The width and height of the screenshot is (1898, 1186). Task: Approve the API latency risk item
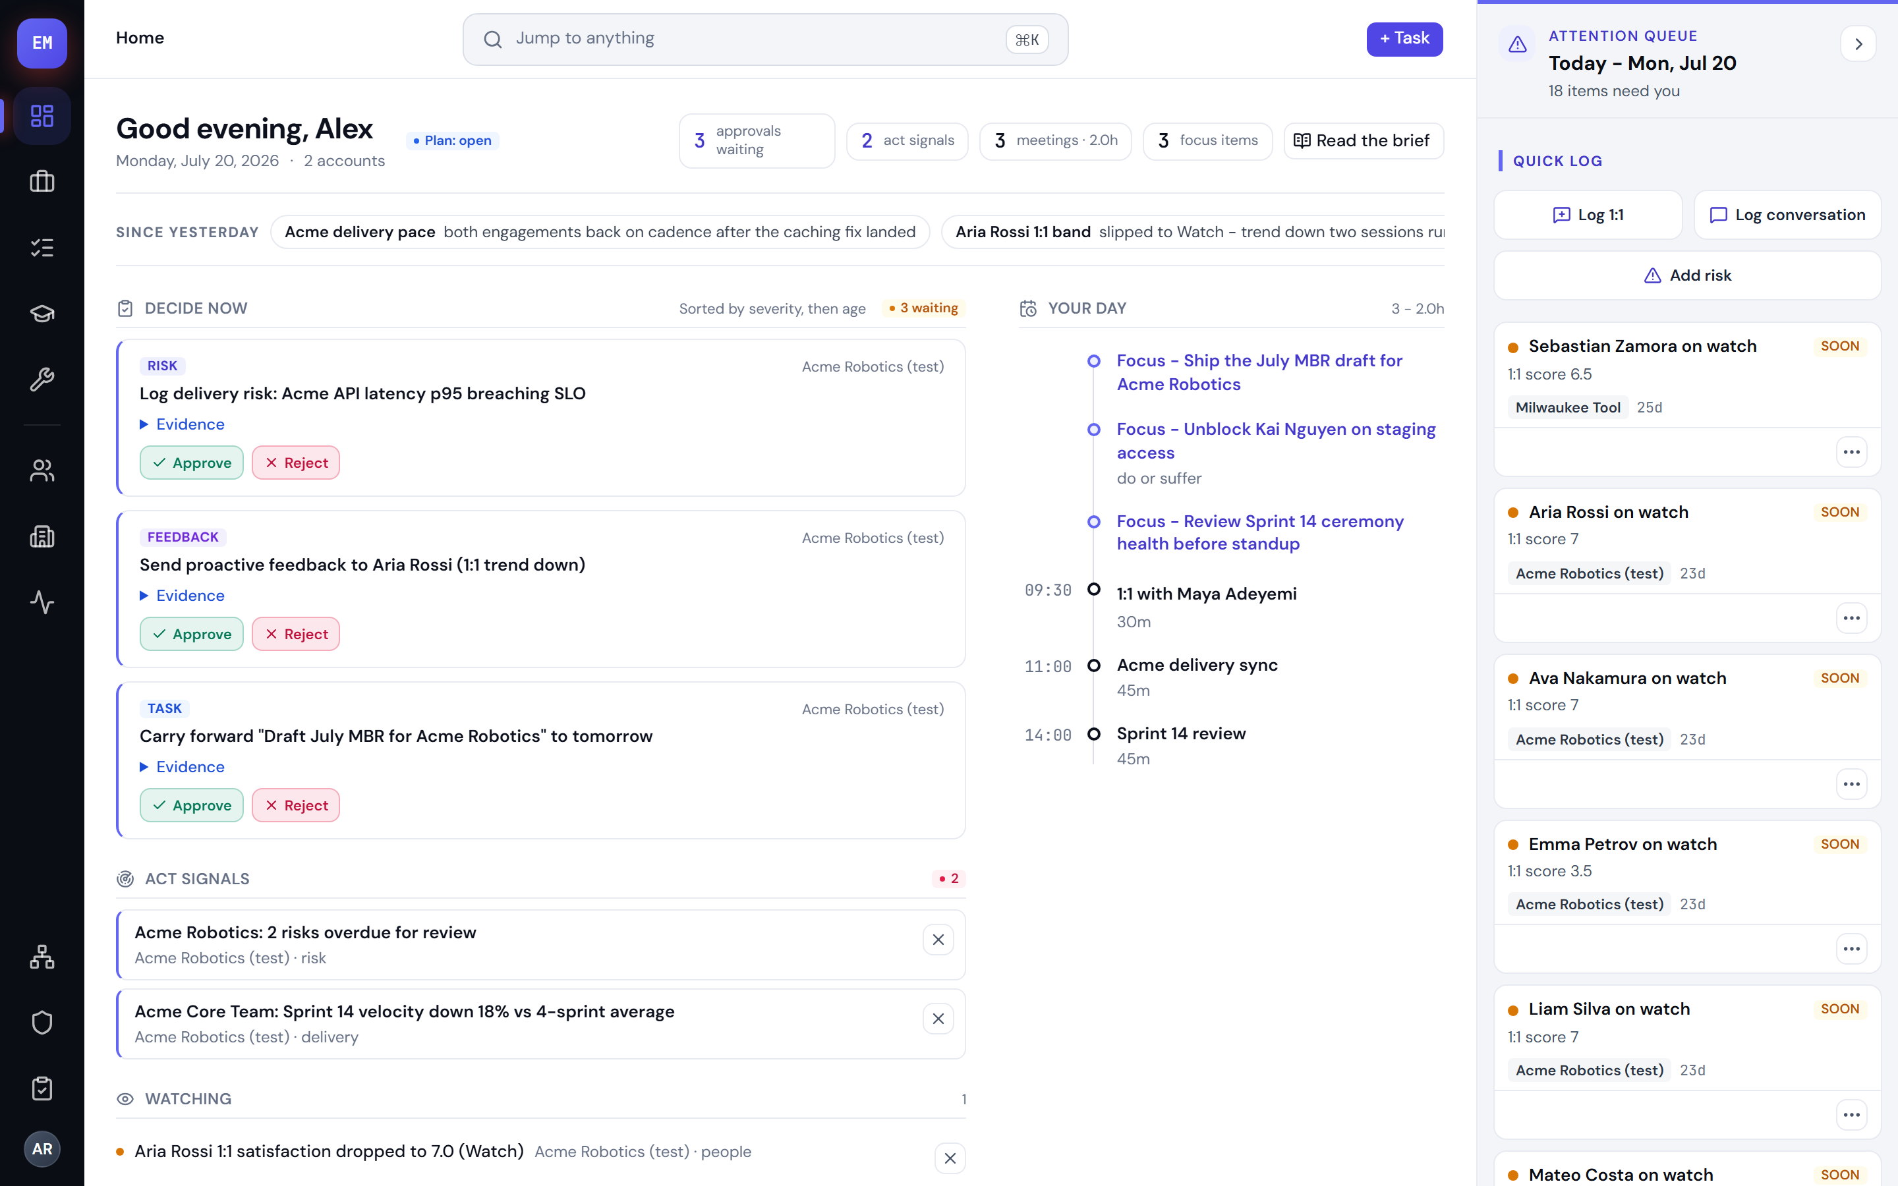tap(191, 463)
